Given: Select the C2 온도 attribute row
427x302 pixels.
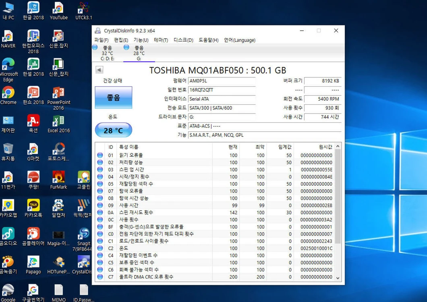Looking at the screenshot, I should [215, 248].
